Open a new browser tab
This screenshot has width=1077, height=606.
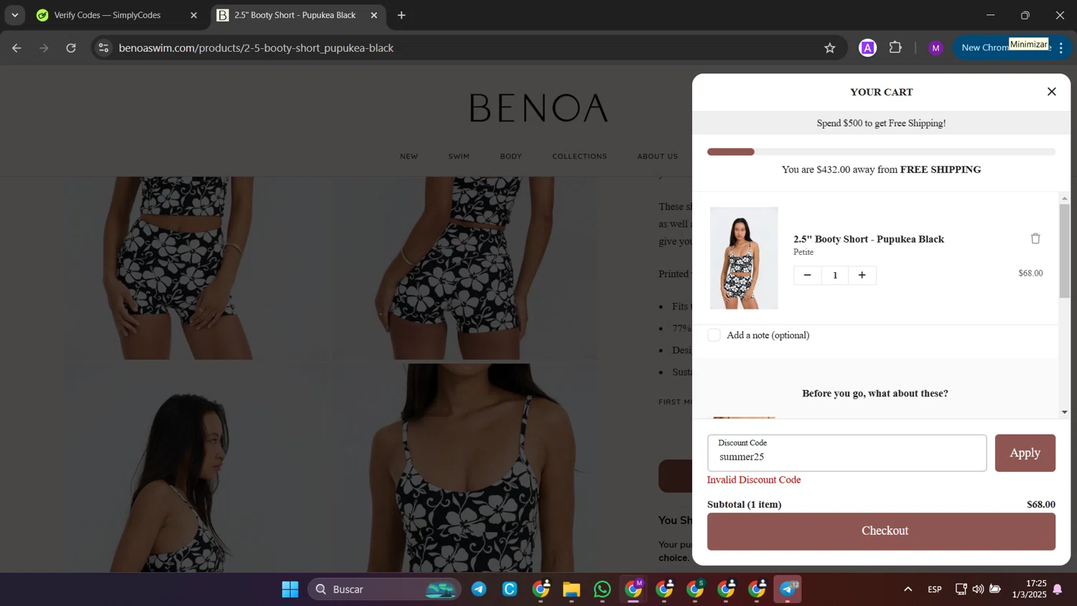pos(401,15)
